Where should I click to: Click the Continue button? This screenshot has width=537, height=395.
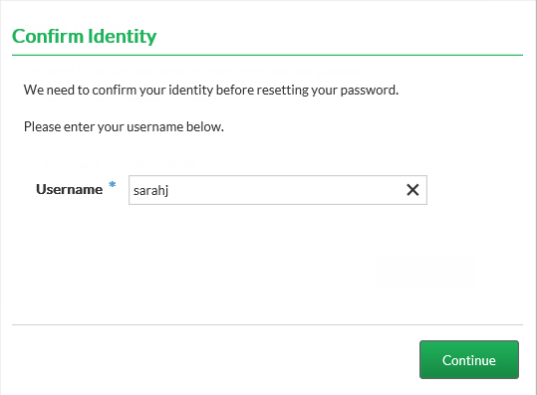tap(469, 359)
